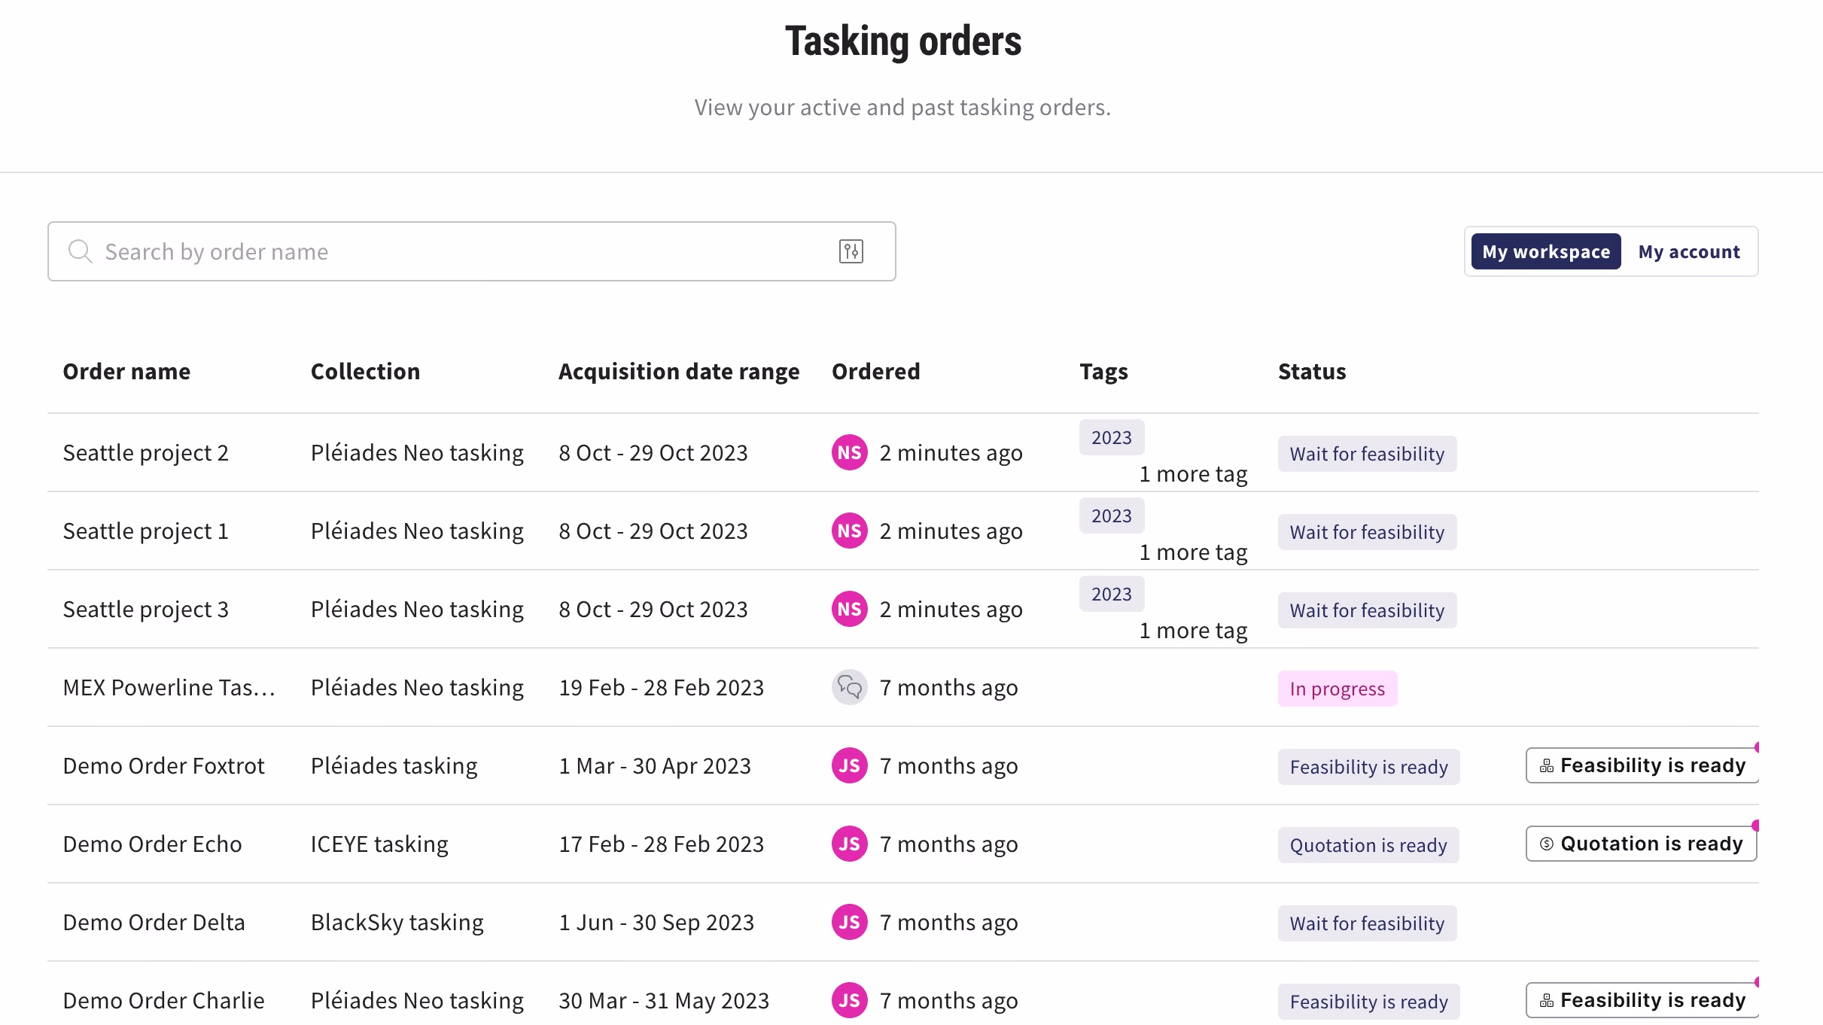Image resolution: width=1823 pixels, height=1025 pixels.
Task: Open the Demo Order Echo order
Action: point(153,844)
